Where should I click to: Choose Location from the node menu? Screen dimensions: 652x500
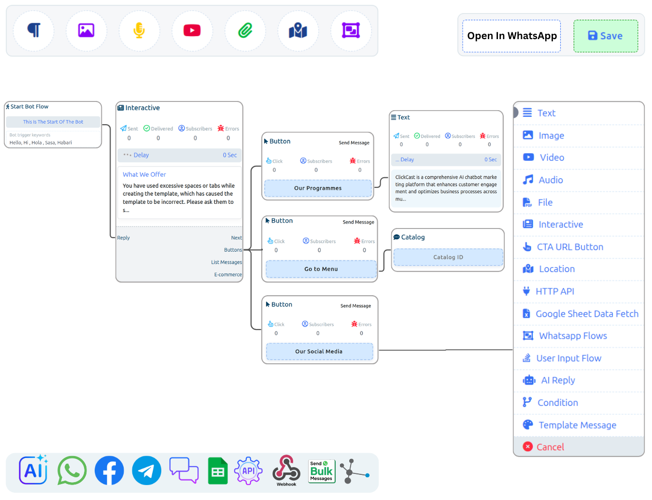pyautogui.click(x=579, y=269)
